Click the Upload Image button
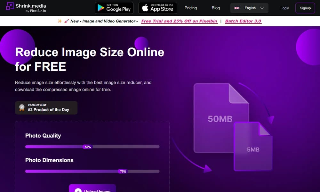 point(92,189)
